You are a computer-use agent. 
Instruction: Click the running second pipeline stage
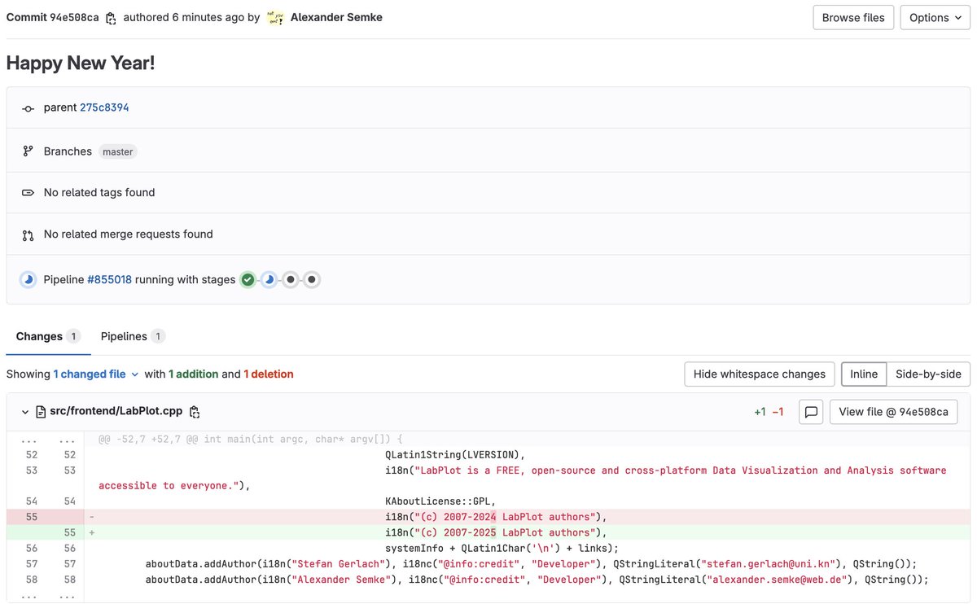pyautogui.click(x=269, y=280)
